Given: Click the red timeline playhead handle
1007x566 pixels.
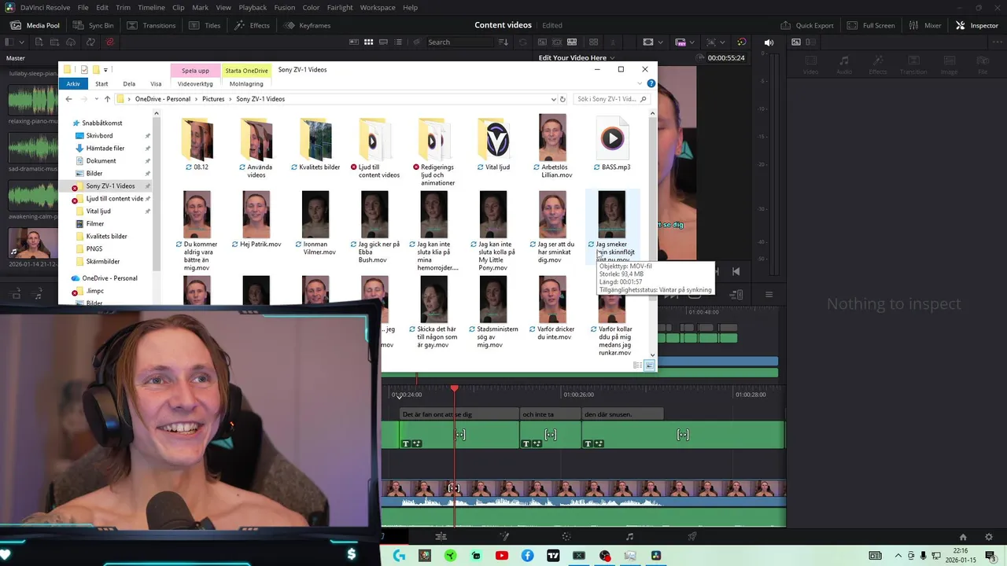Looking at the screenshot, I should tap(454, 388).
